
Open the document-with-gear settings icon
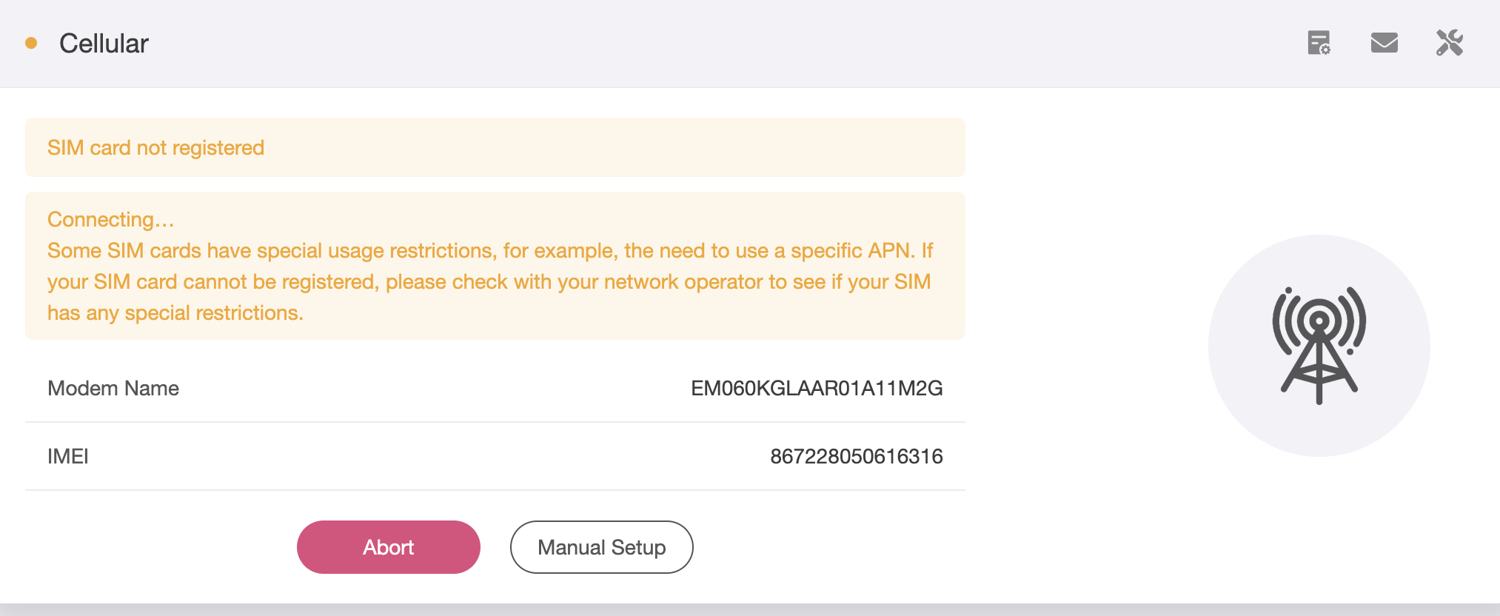pyautogui.click(x=1319, y=43)
